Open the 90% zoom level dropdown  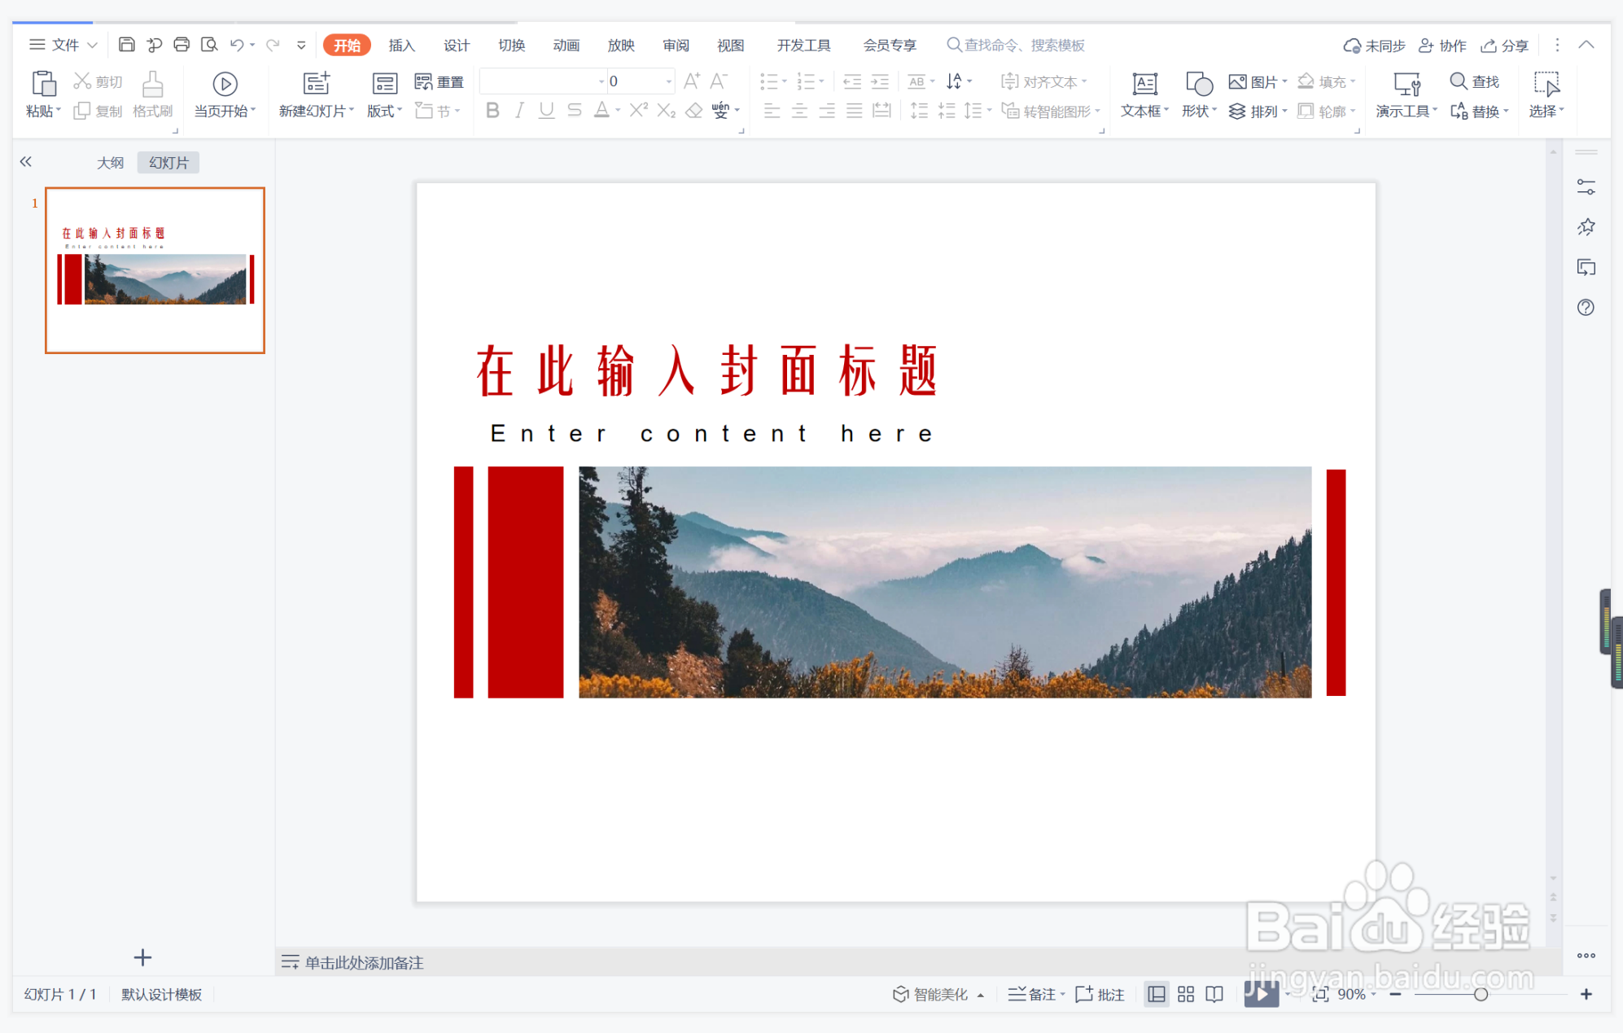tap(1356, 994)
